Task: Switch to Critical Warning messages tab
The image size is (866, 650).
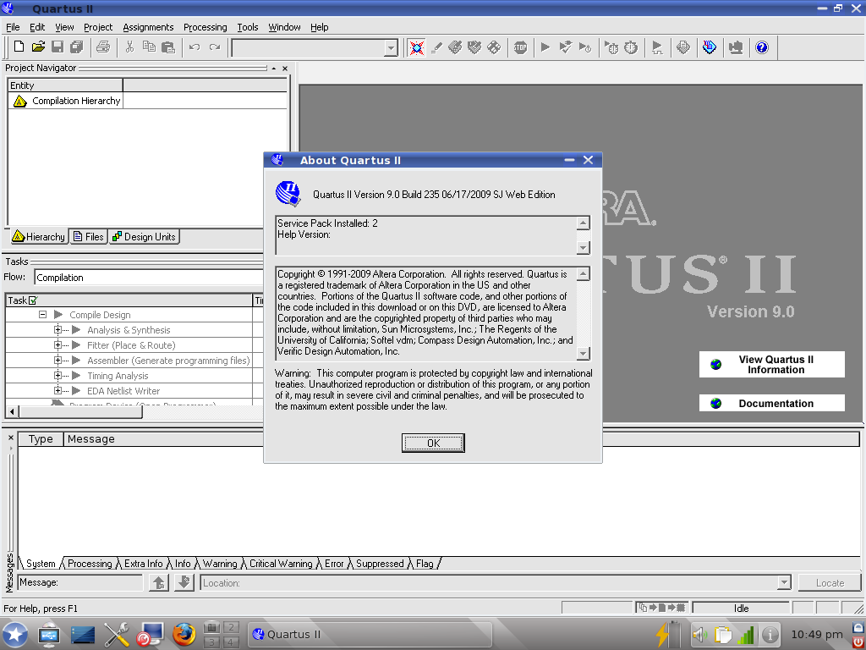Action: click(281, 563)
